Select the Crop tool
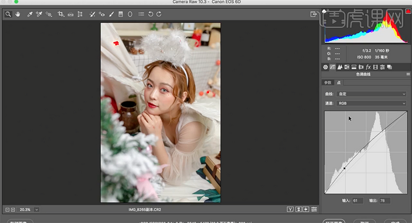Viewport: 412px width, 223px height. [61, 14]
